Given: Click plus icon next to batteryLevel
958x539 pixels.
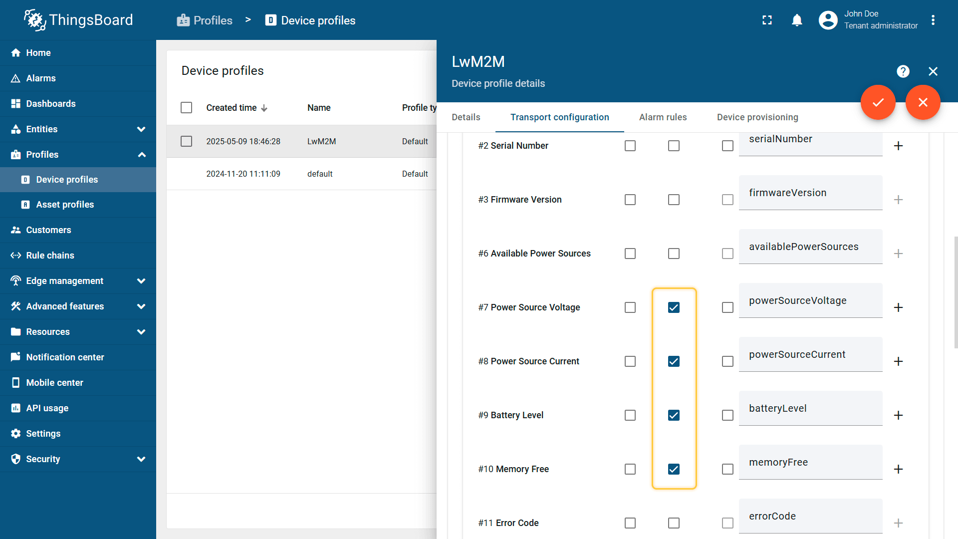Looking at the screenshot, I should (x=898, y=415).
